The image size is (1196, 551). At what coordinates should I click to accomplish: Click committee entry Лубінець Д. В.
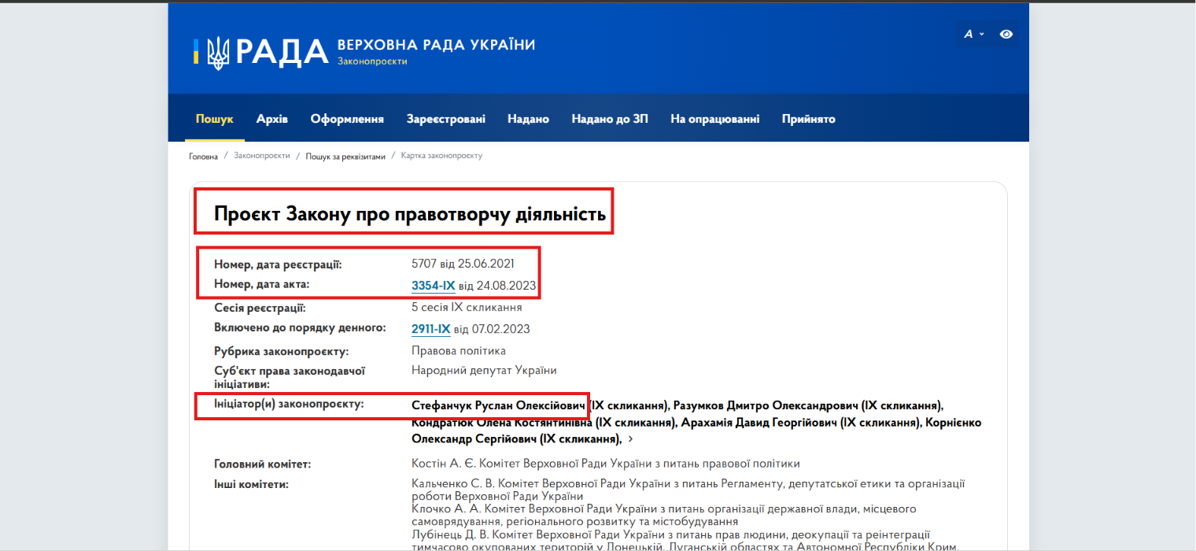[686, 540]
